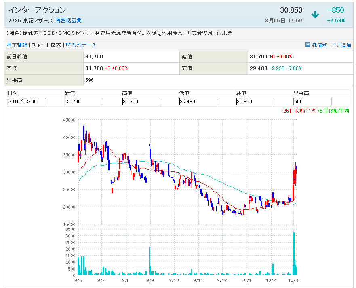Screen dimensions: 356x288
Task: Click the 日付 field showing 2010/03/05
Action: pyautogui.click(x=27, y=102)
